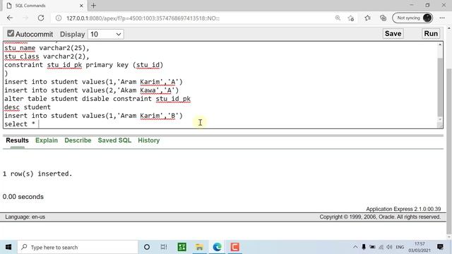Screen dimensions: 452x254
Task: Click the address bar URL
Action: click(143, 18)
